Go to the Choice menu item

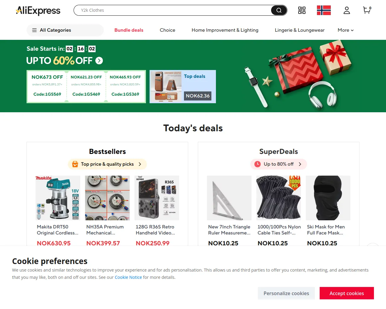tap(167, 30)
